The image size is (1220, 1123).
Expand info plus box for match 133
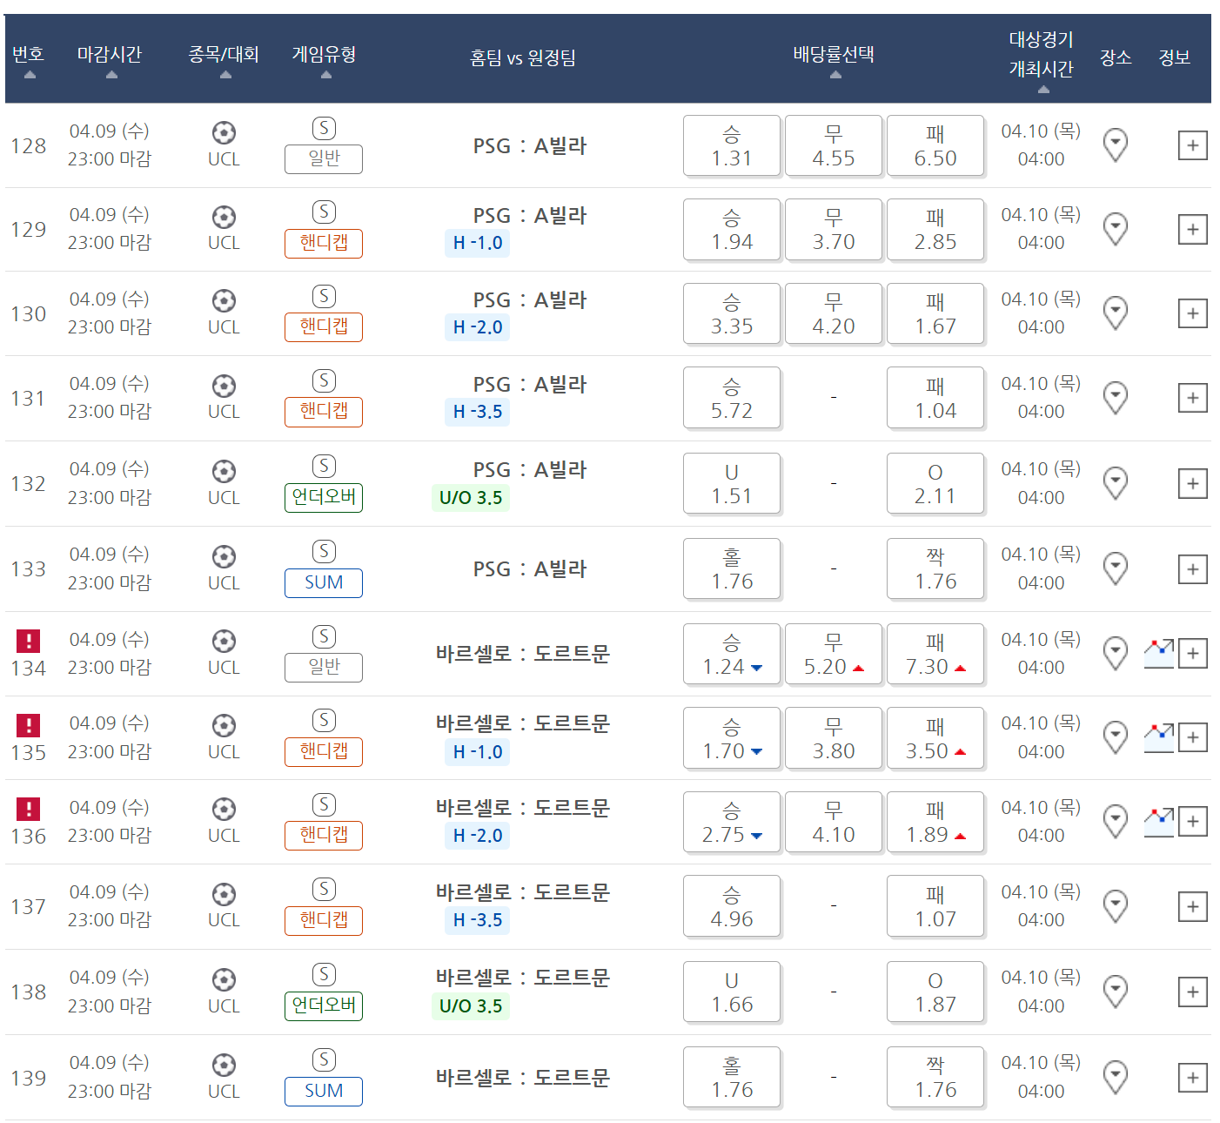tap(1192, 569)
